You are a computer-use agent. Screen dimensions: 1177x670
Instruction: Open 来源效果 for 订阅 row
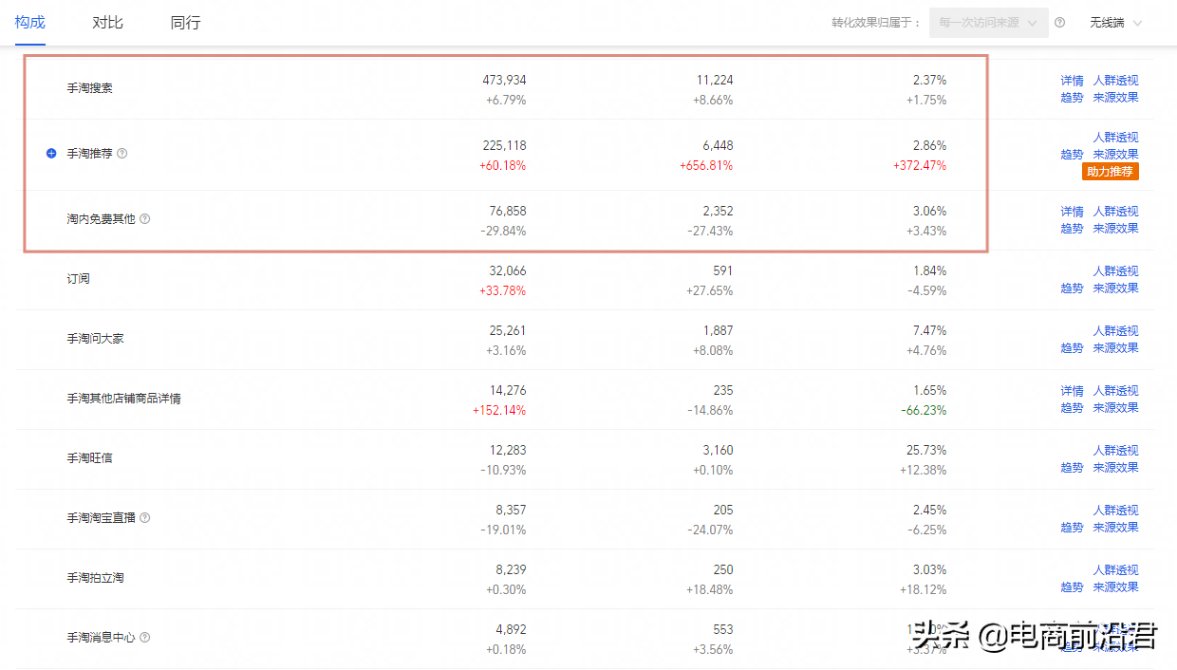1115,288
